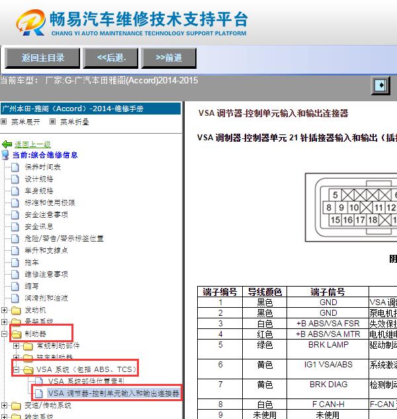Click the Chang Yi platform logo
Image resolution: width=397 pixels, height=419 pixels.
30,23
